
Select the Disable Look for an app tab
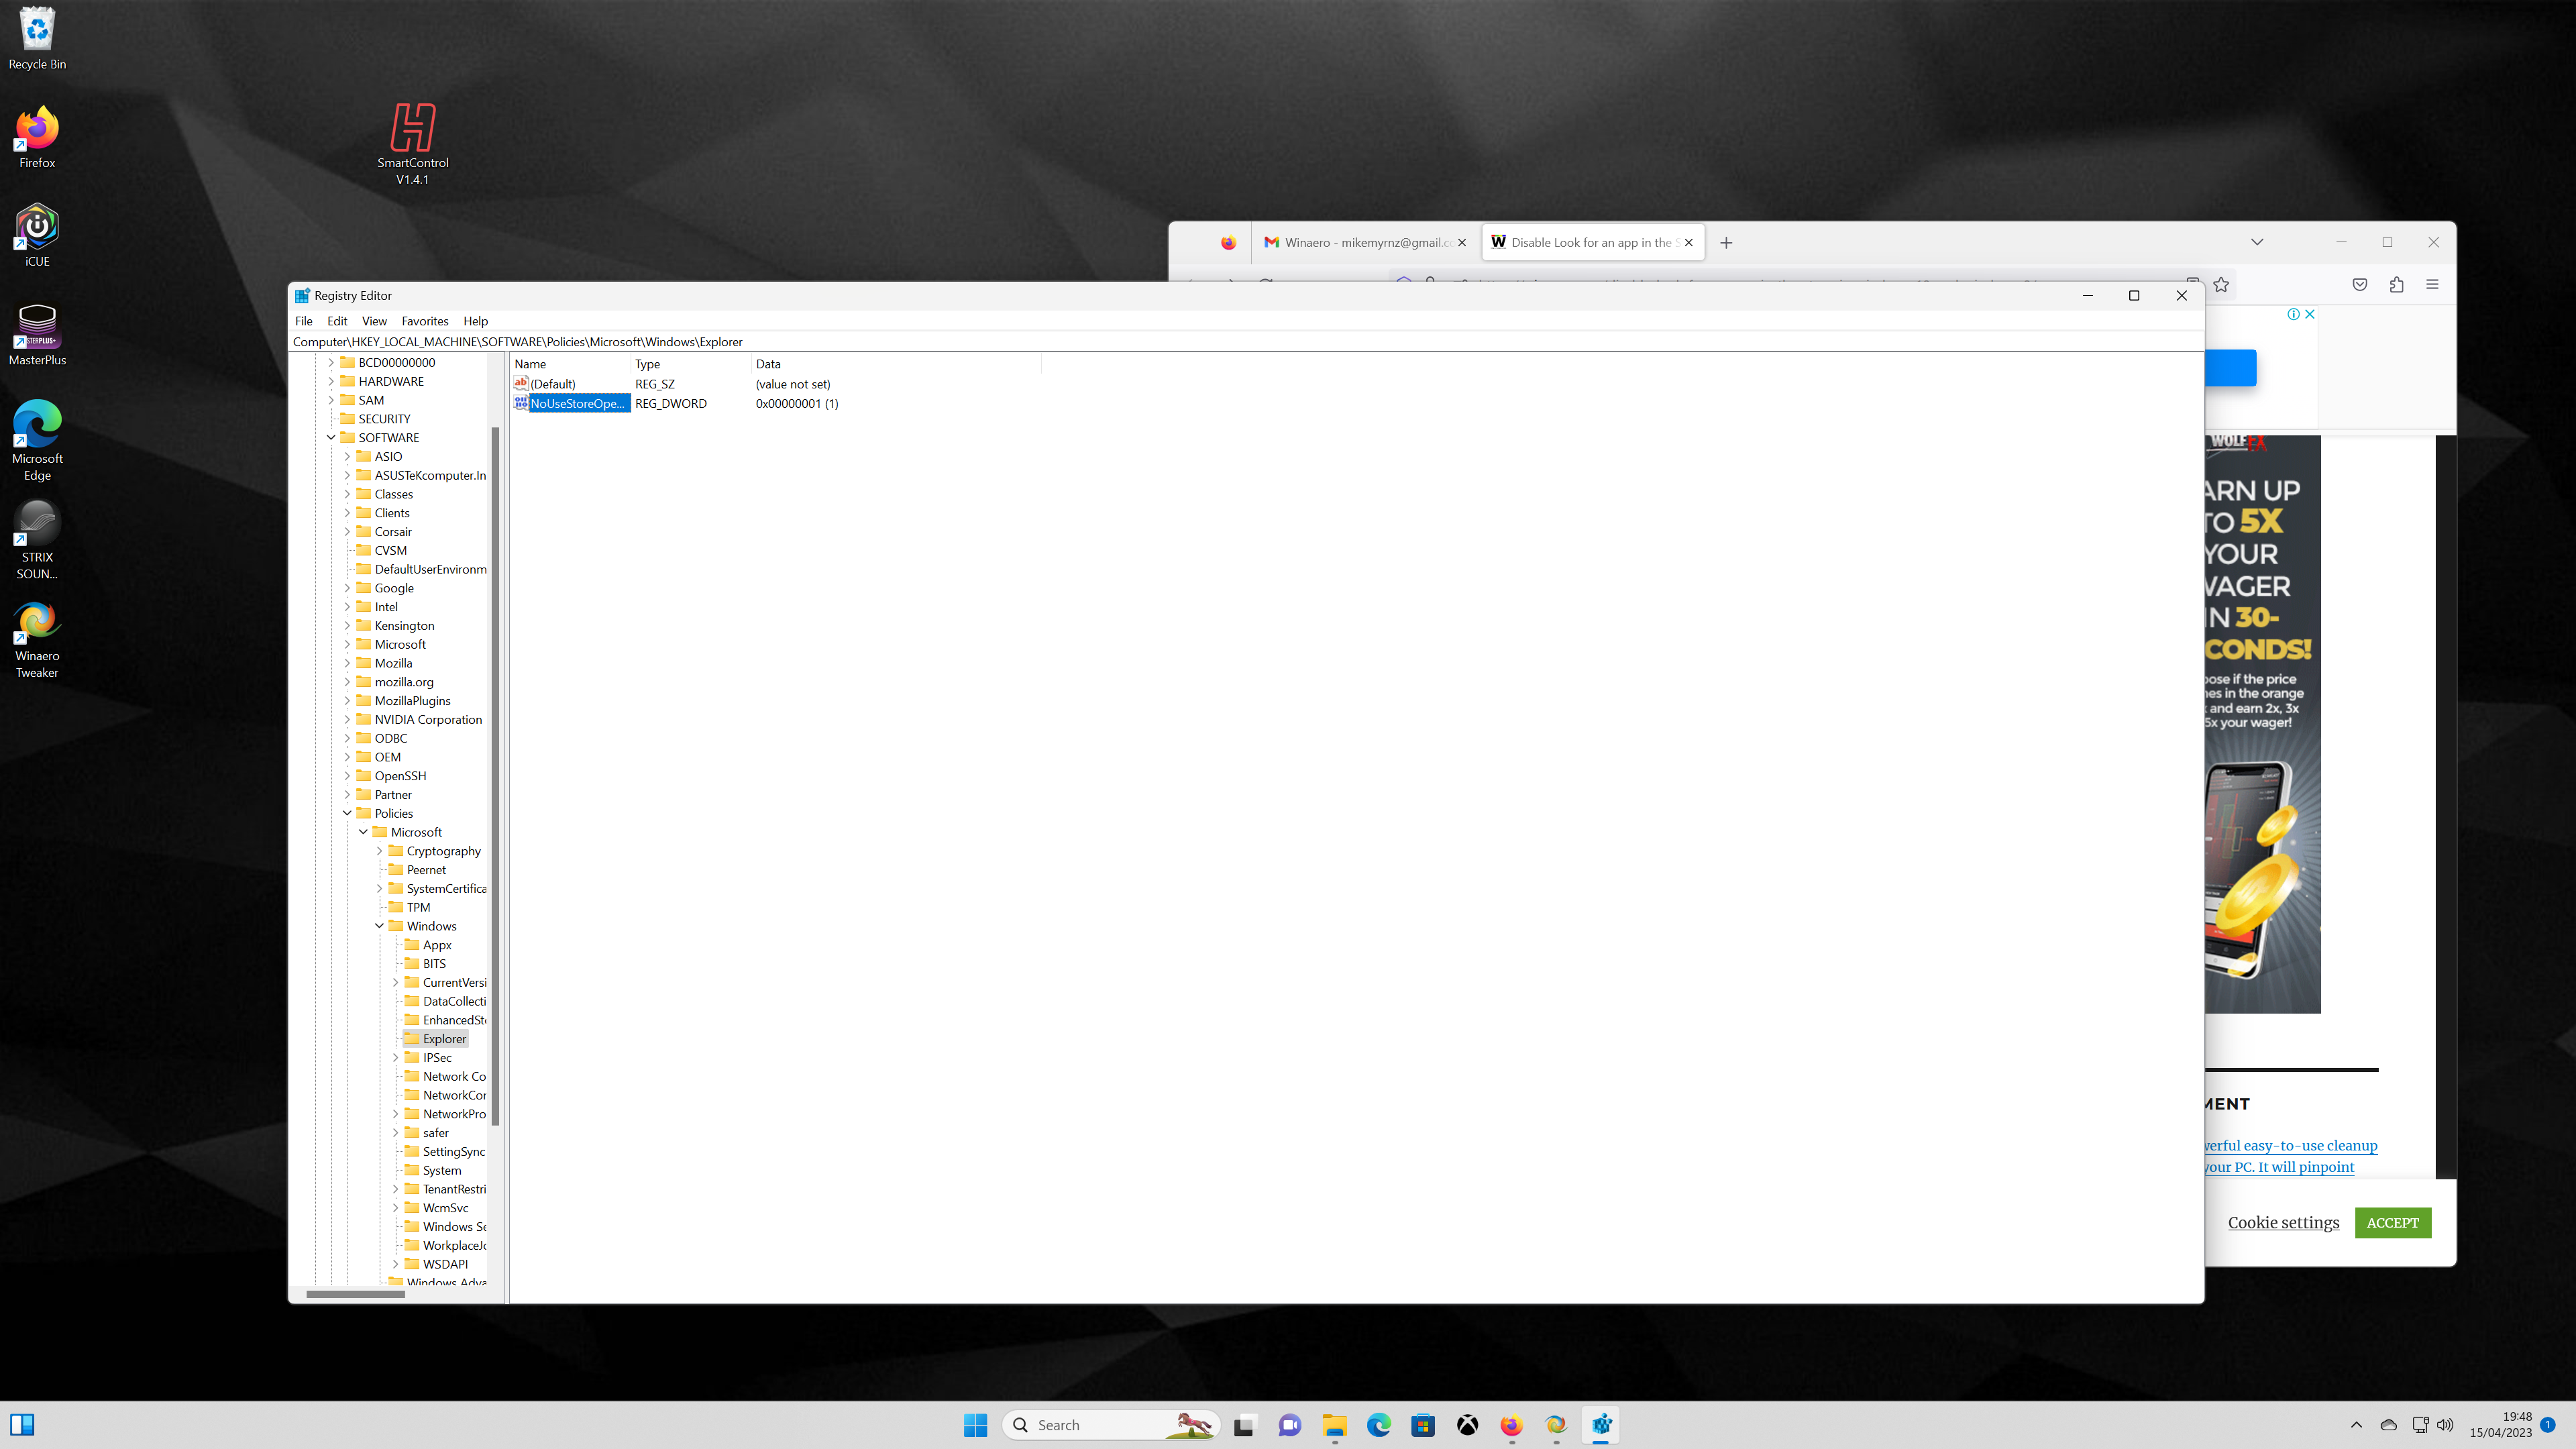point(1593,243)
